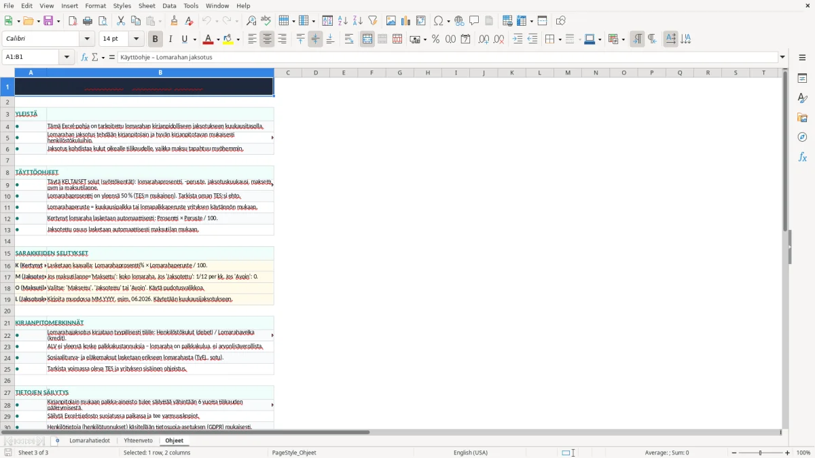Click the Save document icon

[48, 21]
